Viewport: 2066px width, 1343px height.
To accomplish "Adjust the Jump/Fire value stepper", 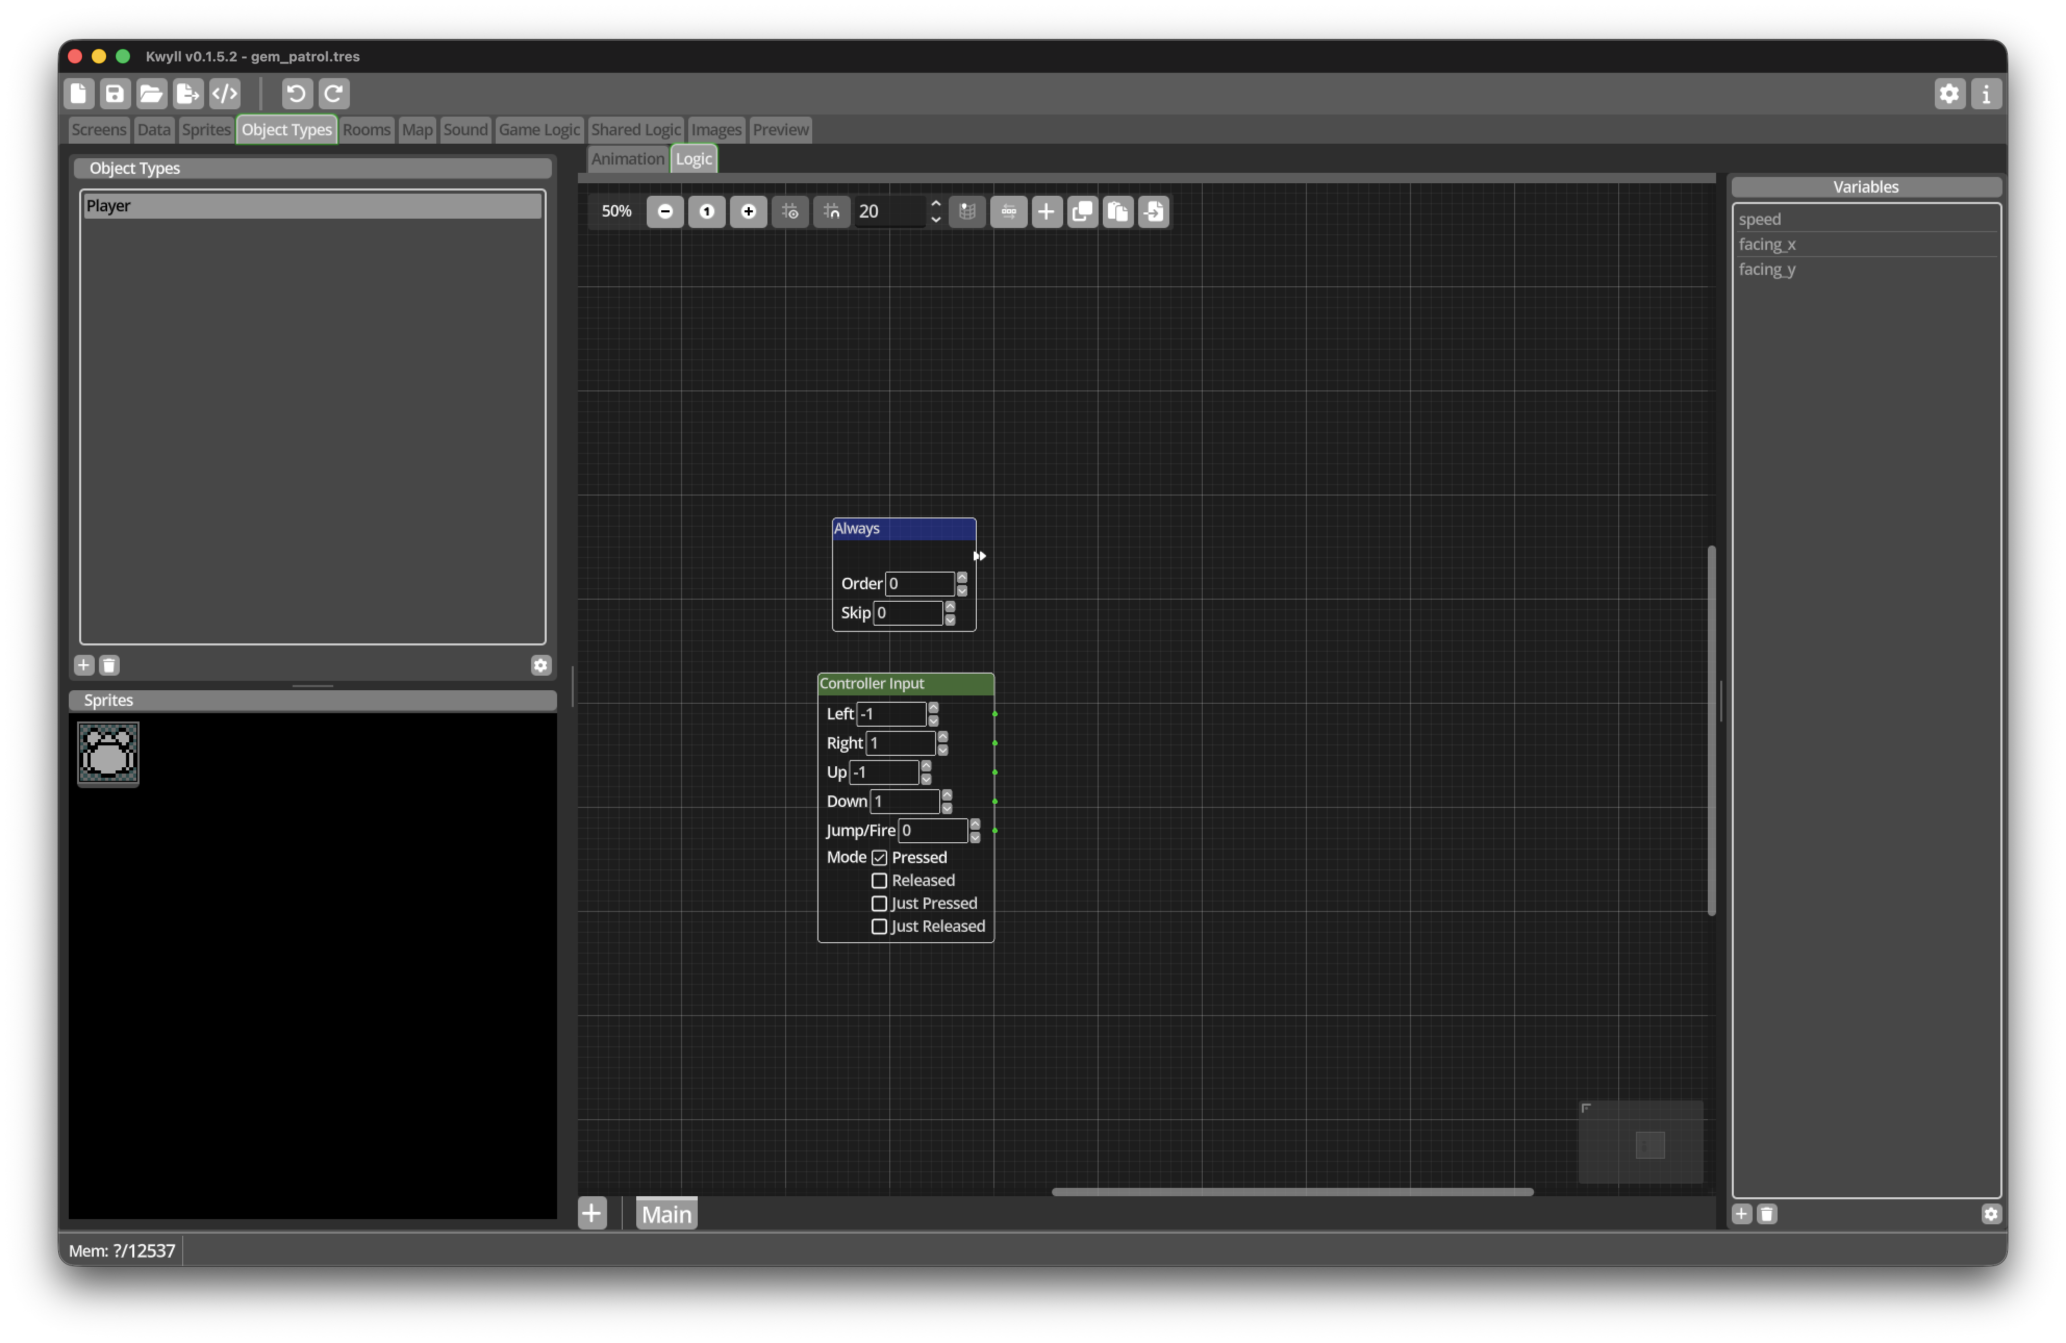I will (975, 831).
